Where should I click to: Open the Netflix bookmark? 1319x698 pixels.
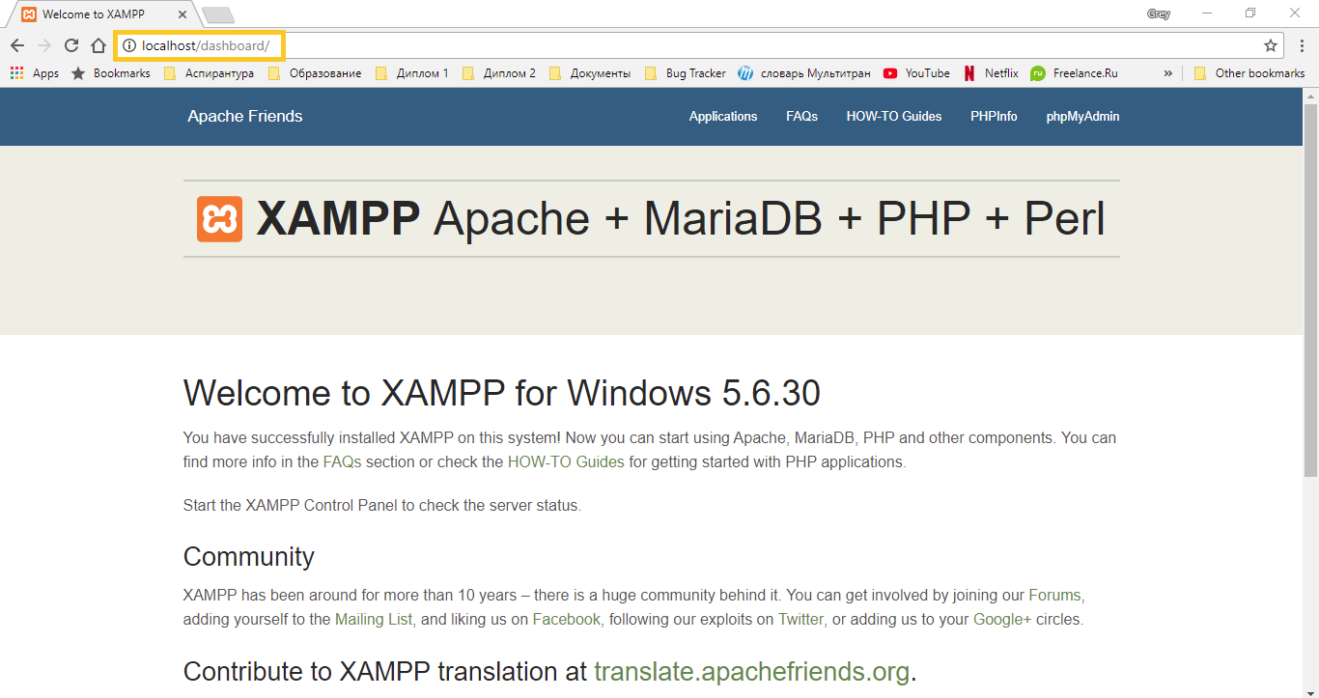click(991, 73)
